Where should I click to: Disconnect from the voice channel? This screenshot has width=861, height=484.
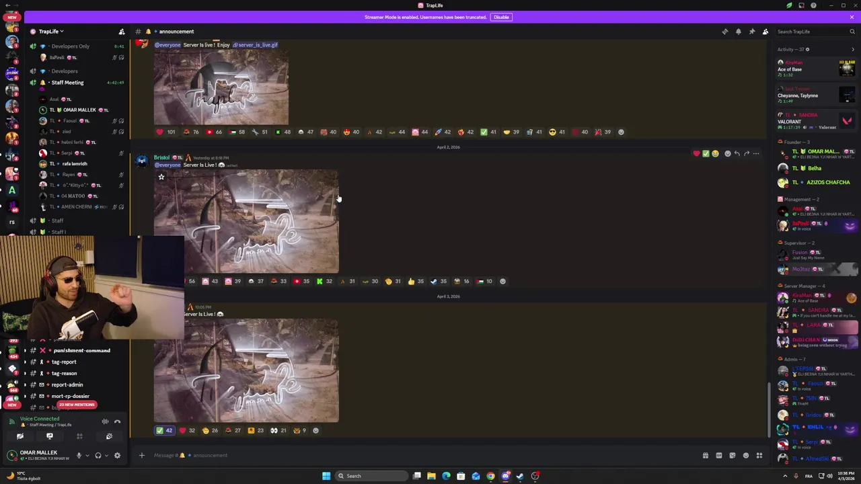click(x=117, y=421)
